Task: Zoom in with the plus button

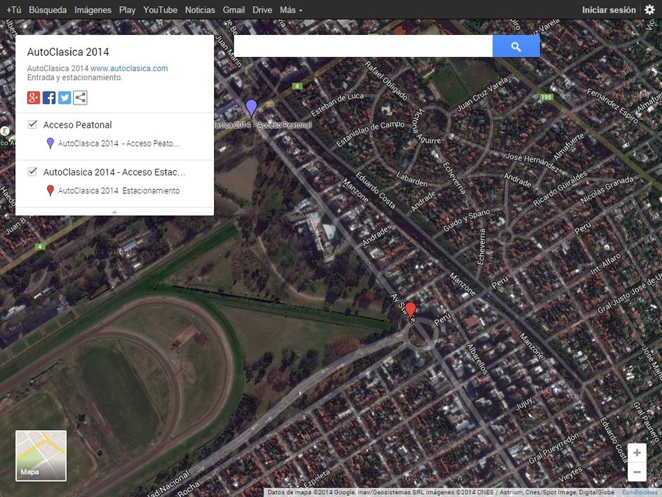Action: point(637,453)
